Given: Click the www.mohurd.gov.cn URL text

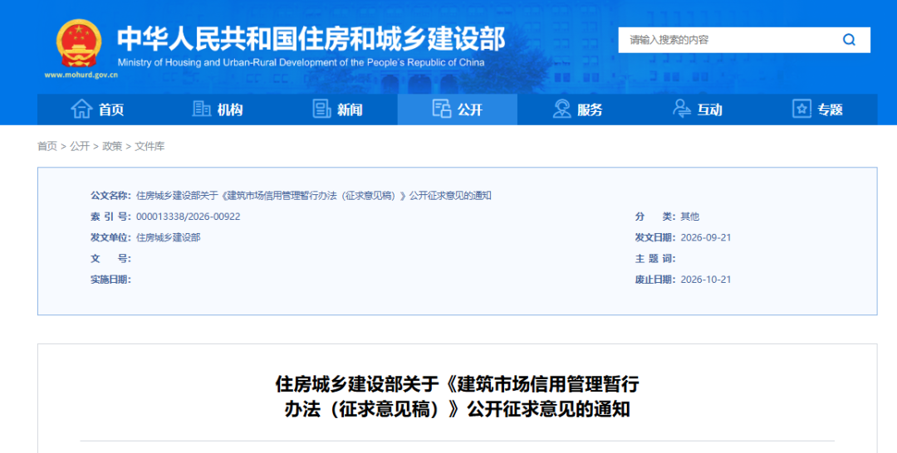Looking at the screenshot, I should 81,75.
